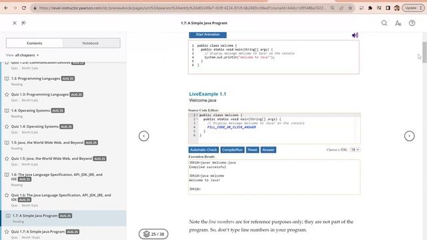Open the page stack 25 / 38 indicator

point(153,234)
